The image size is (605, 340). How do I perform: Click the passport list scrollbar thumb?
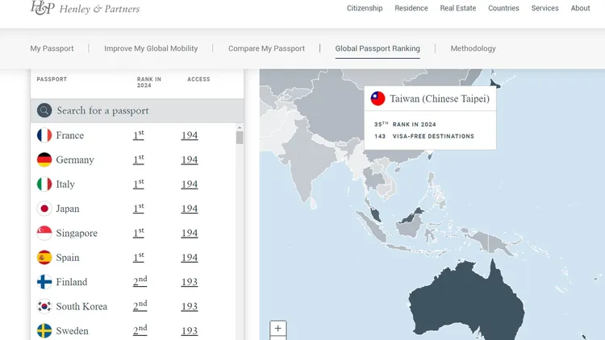[x=240, y=136]
